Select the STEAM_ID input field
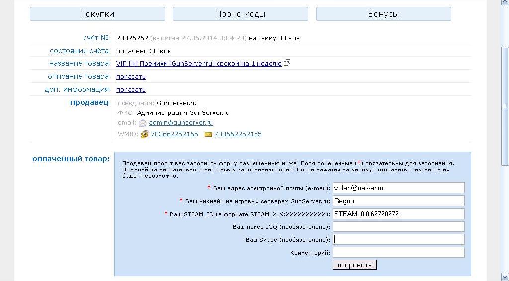Viewport: 509px width, 281px height. [398, 214]
